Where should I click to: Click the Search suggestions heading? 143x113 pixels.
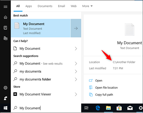(26, 56)
